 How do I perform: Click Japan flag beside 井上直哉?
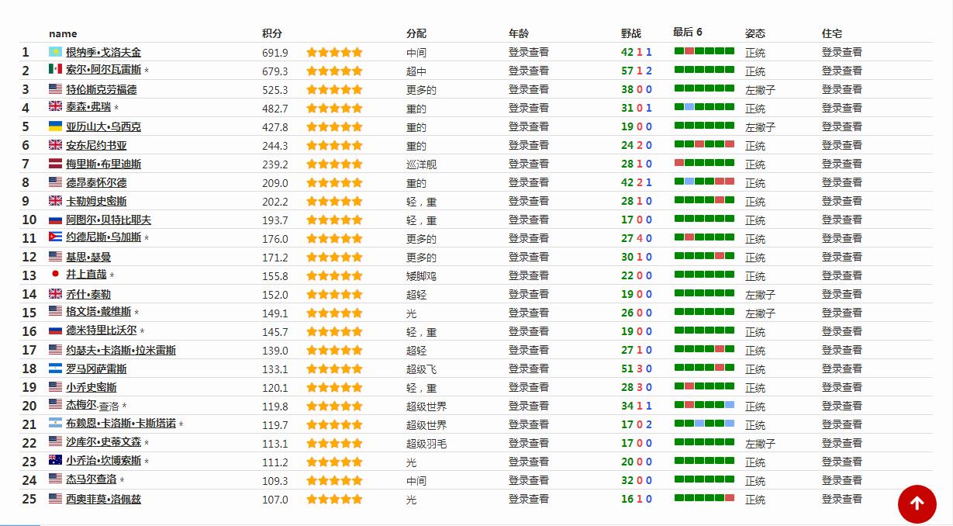point(55,275)
